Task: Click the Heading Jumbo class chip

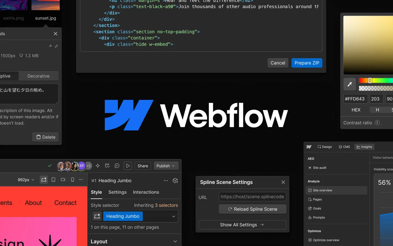Action: coord(123,216)
